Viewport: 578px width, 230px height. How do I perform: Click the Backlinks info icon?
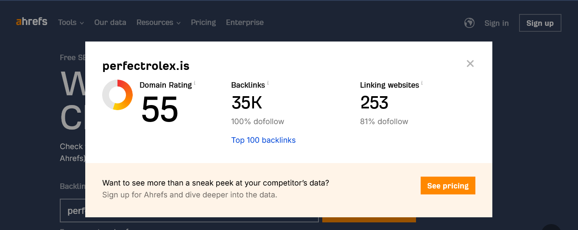268,83
